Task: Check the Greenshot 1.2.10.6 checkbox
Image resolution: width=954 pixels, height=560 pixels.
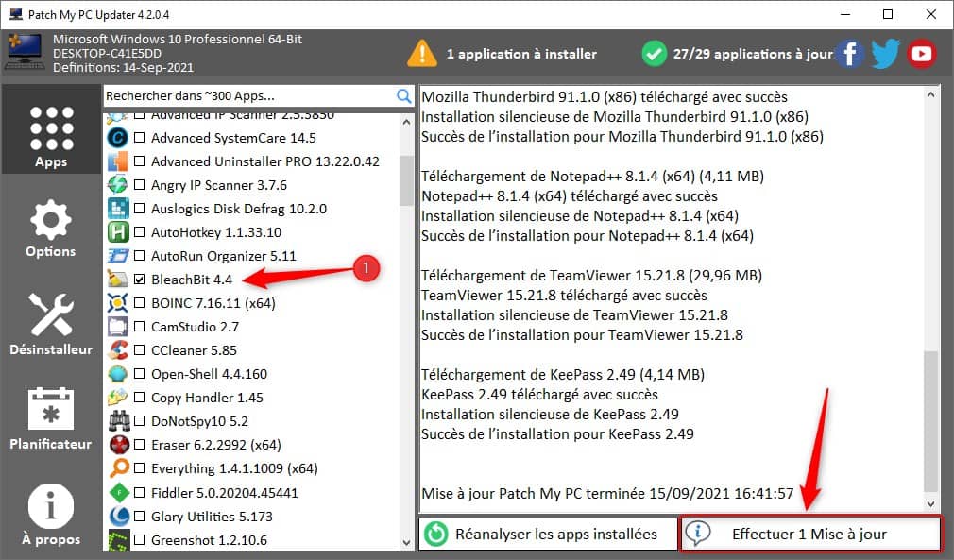Action: coord(140,540)
